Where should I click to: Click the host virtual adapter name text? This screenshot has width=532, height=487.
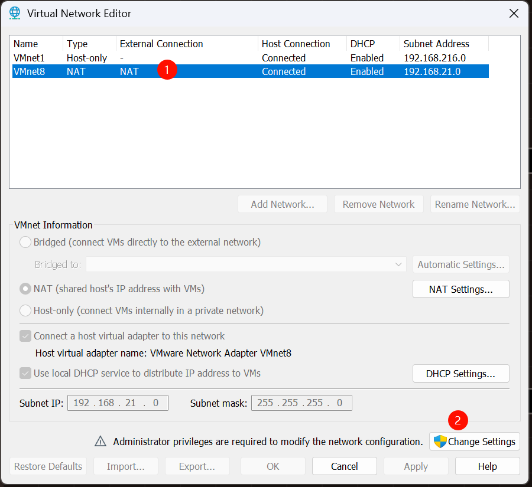tap(163, 353)
